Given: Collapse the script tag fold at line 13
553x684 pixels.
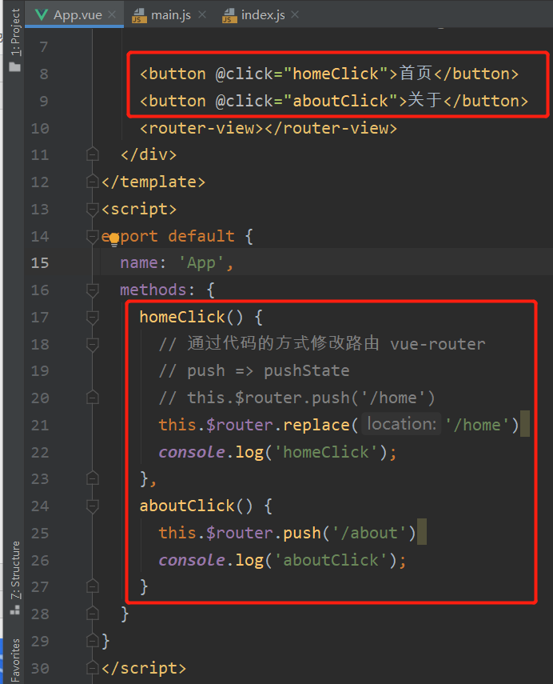Looking at the screenshot, I should coord(93,209).
